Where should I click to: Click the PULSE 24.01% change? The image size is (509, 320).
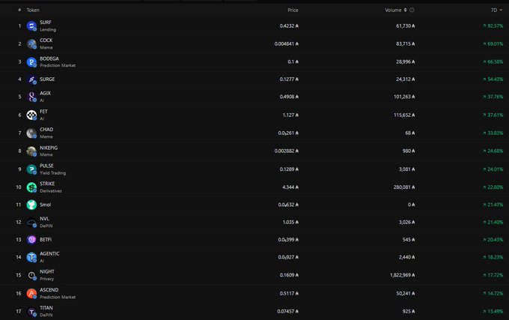pos(493,169)
